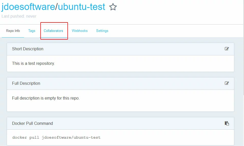Click the 'docker pull jdoesoftware/ubuntu-test' command text
244x146 pixels.
pyautogui.click(x=56, y=138)
